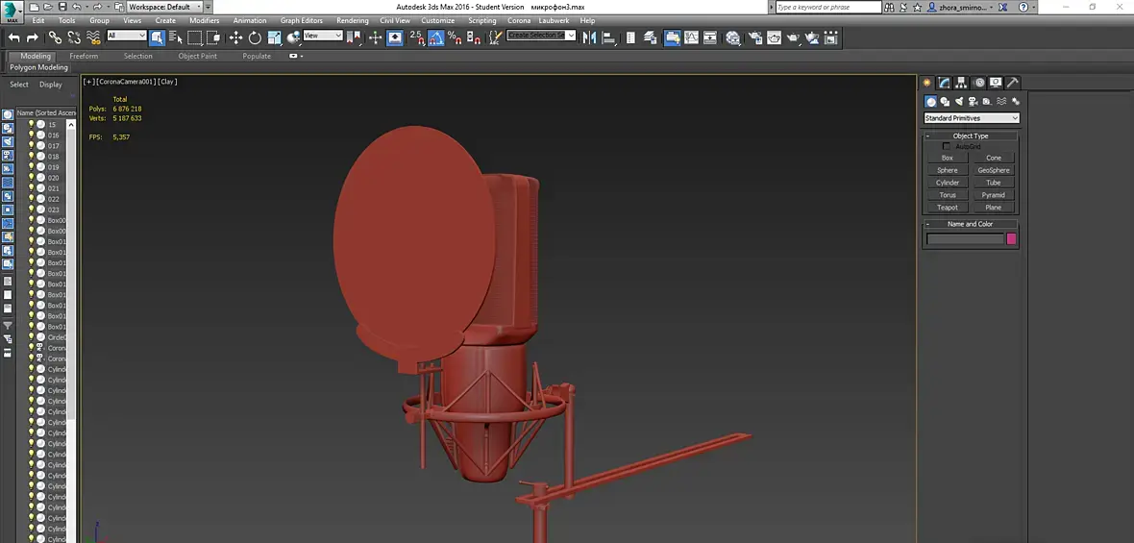Image resolution: width=1134 pixels, height=543 pixels.
Task: Click the GeoSphere primitive button
Action: click(x=993, y=170)
